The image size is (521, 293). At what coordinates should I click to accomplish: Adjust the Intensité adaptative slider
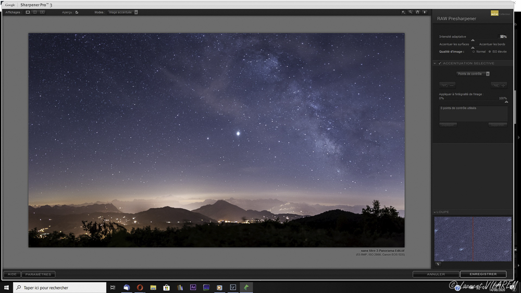click(473, 40)
